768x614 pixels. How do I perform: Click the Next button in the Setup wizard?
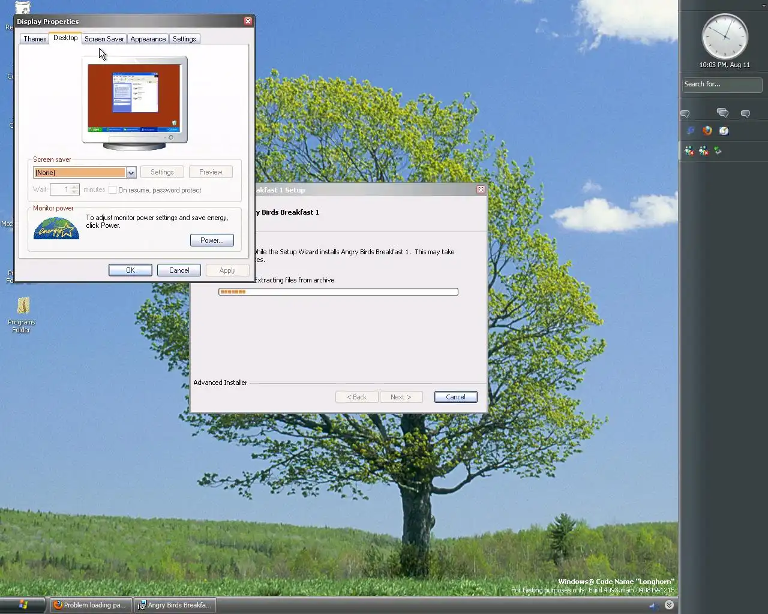pos(401,397)
